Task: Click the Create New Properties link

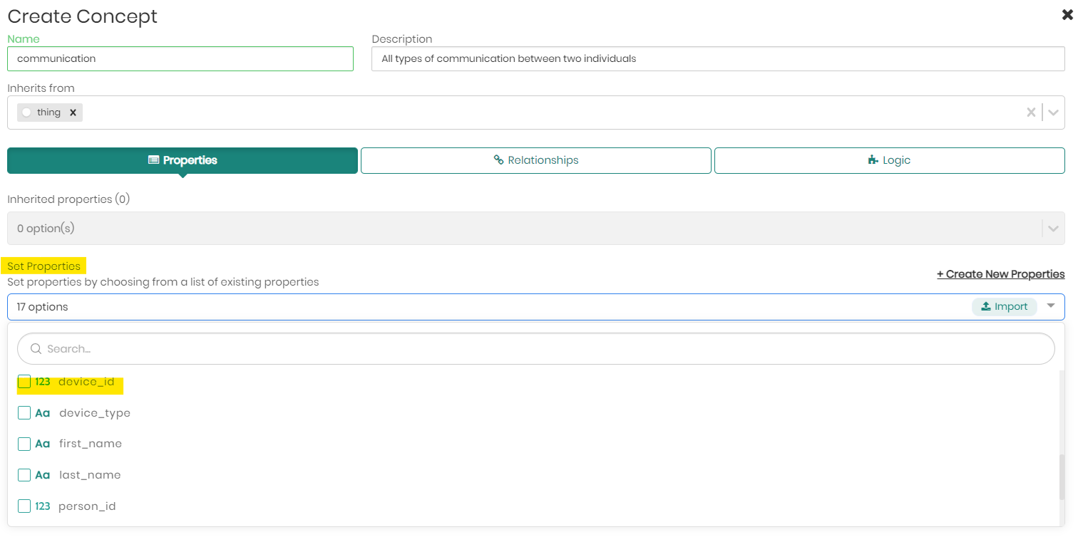Action: tap(1000, 274)
